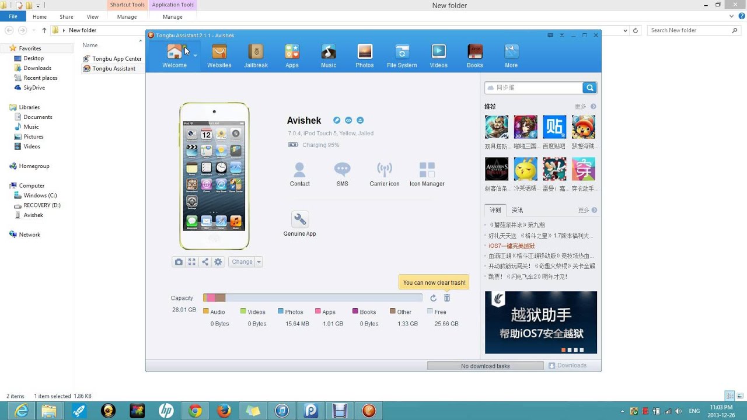Open the Books section in toolbar
The image size is (747, 420).
[474, 56]
